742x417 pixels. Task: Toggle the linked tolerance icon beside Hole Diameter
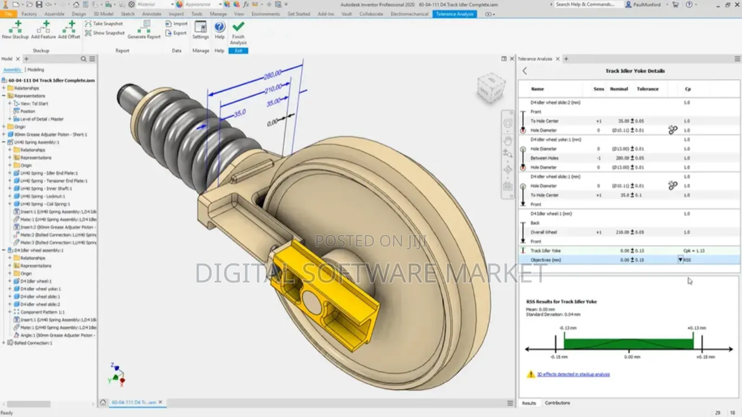pos(672,131)
